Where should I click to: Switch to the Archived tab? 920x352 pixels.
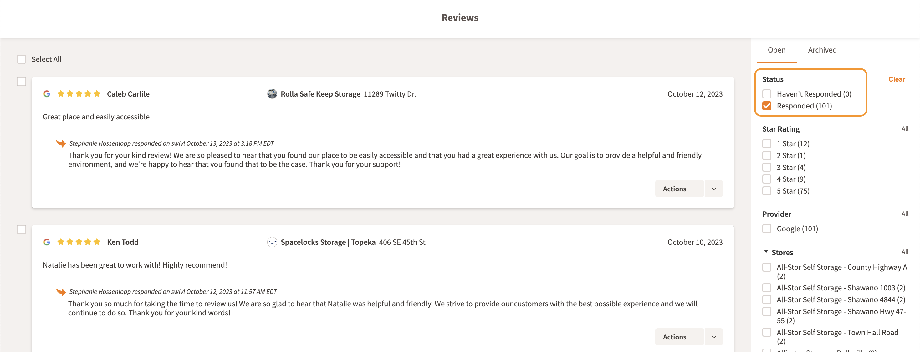click(822, 50)
